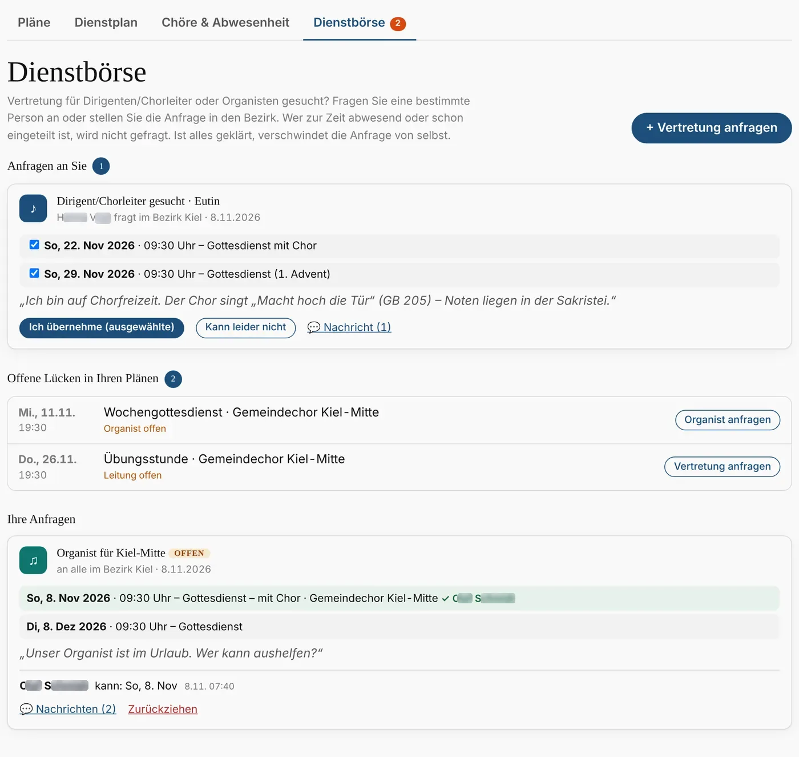This screenshot has width=799, height=757.
Task: Click the Unser Organist ist im Urlaub note
Action: [171, 653]
